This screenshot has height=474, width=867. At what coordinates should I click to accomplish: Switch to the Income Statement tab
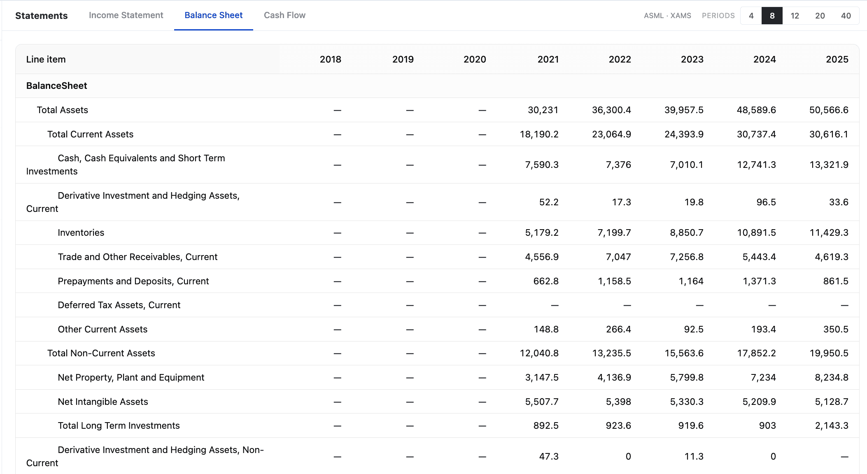(x=126, y=15)
